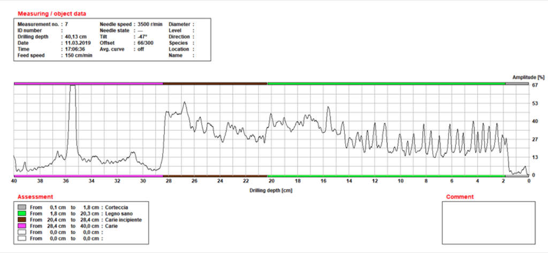Select the green band above the chart

(x=386, y=83)
